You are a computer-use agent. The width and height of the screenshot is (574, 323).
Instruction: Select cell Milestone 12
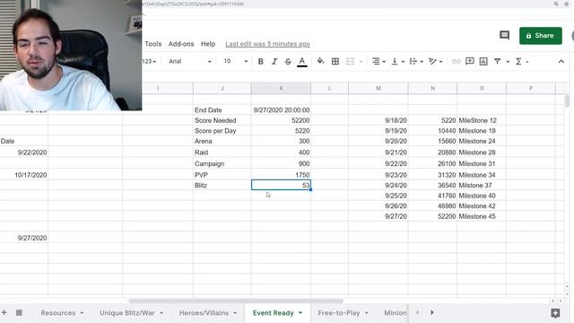coord(482,120)
